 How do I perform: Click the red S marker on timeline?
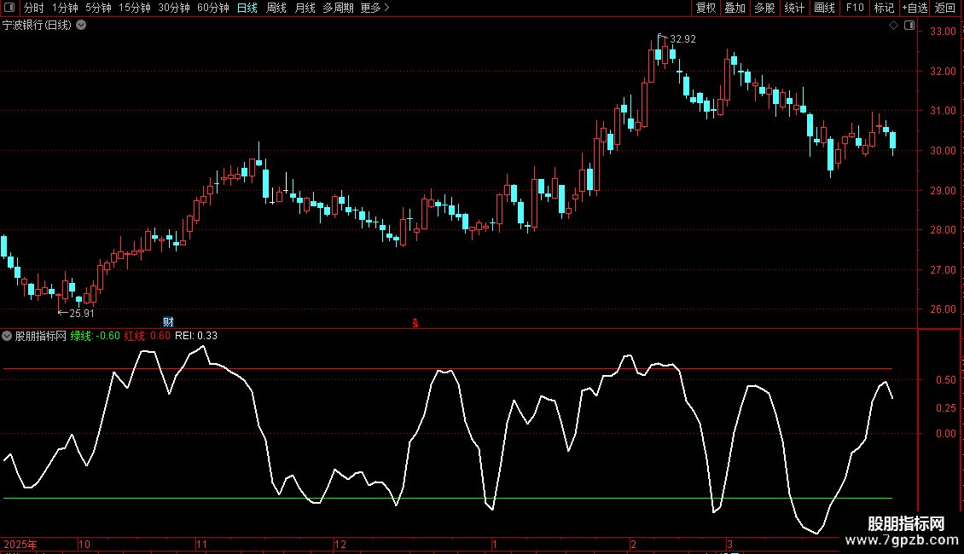coord(415,323)
